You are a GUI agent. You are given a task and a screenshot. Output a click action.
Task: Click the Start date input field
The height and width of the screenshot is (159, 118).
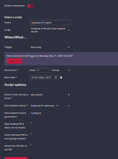[x=44, y=78]
